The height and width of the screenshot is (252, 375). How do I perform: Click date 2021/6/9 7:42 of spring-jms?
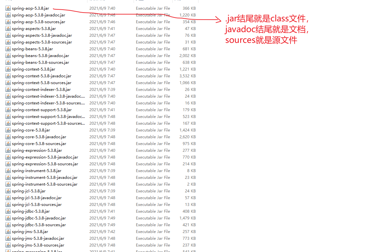[x=102, y=232]
